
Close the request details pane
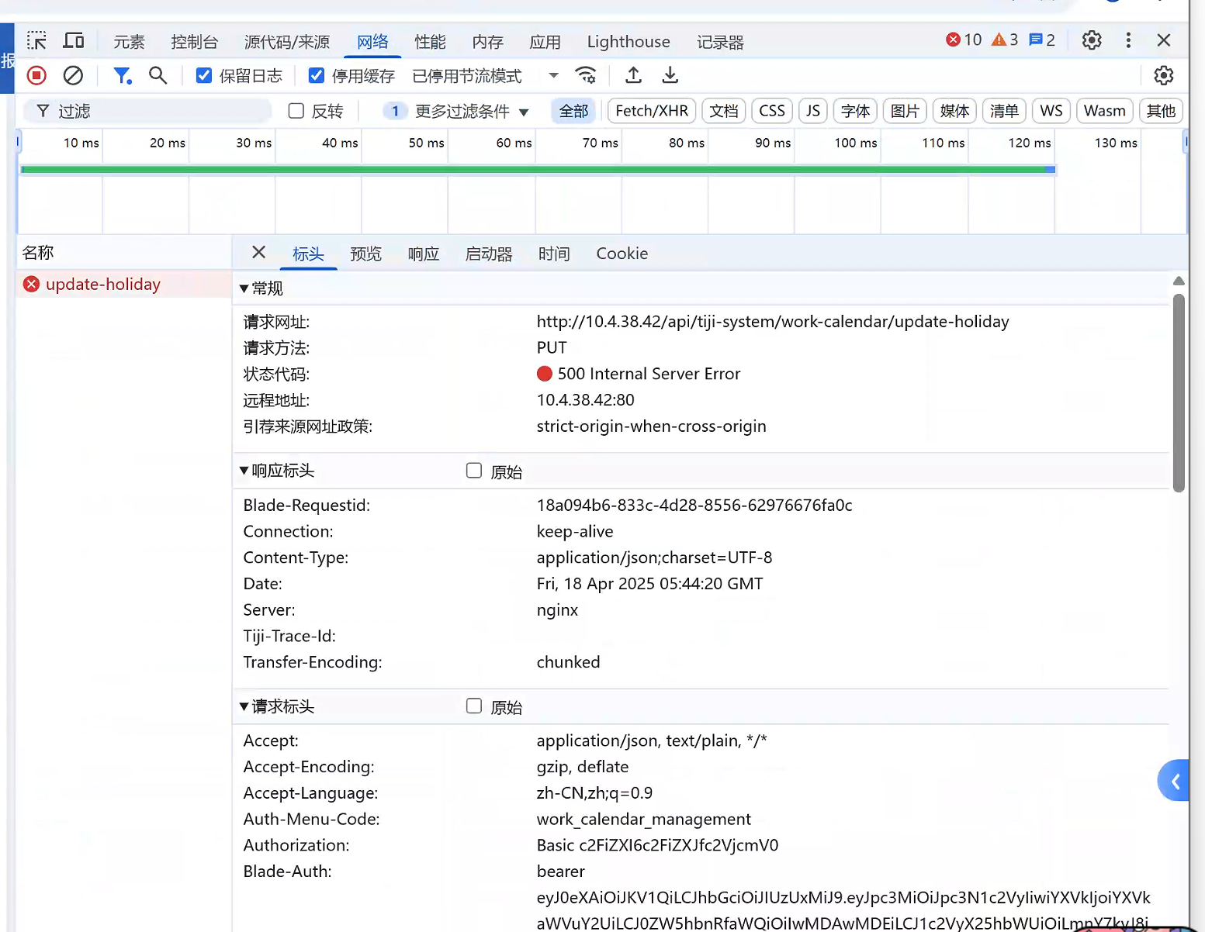tap(259, 252)
